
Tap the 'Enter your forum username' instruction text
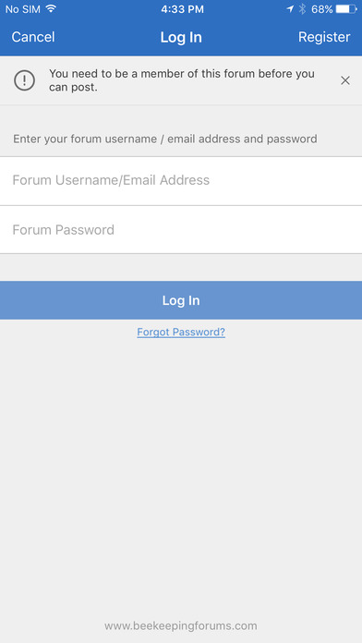pos(164,139)
